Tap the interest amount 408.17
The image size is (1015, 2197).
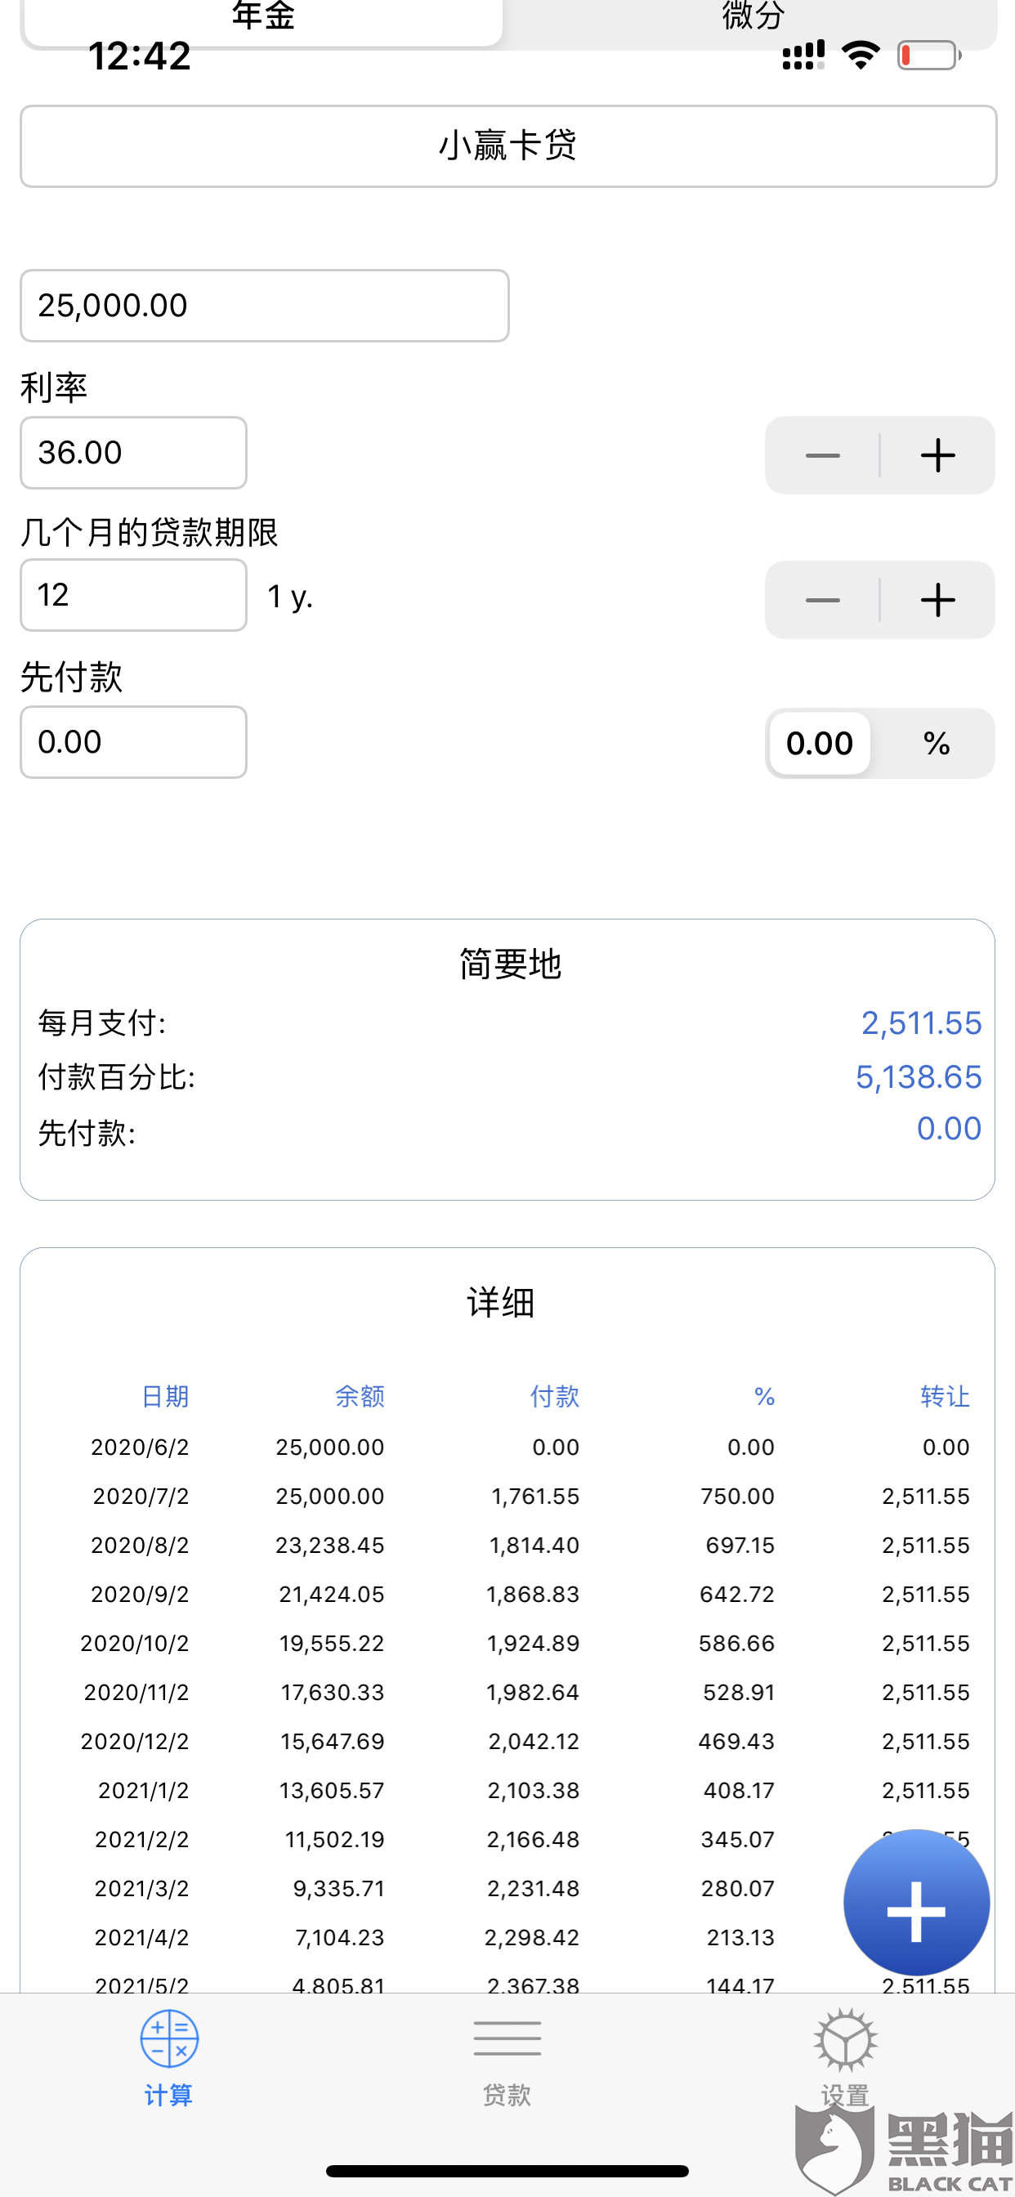(739, 1790)
